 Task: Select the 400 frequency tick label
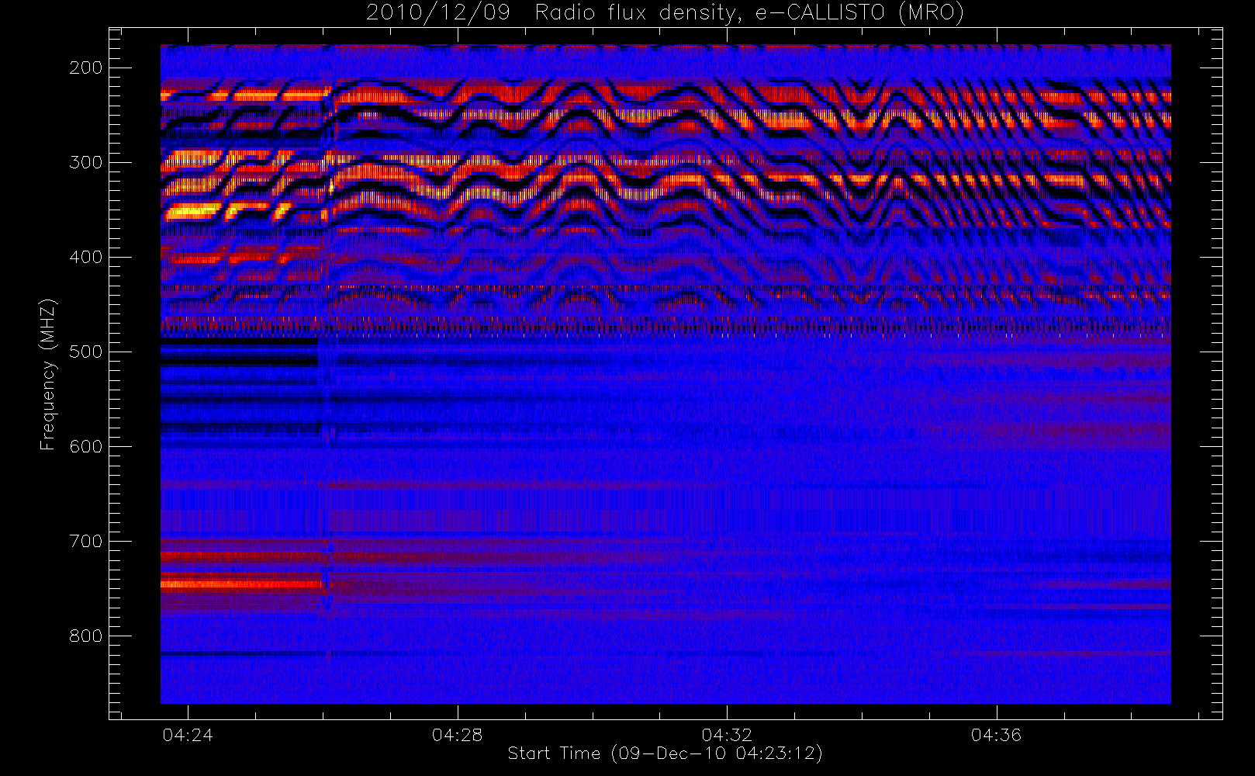click(x=86, y=257)
